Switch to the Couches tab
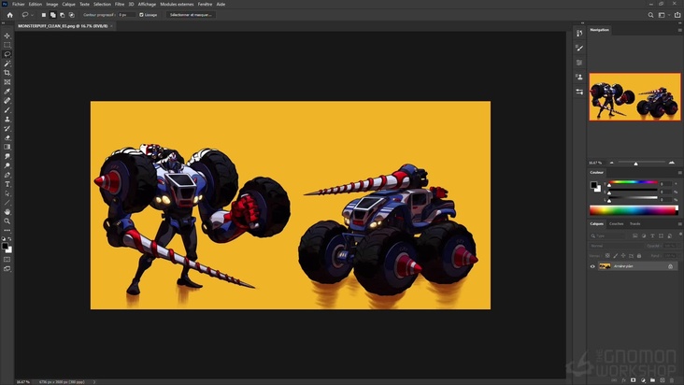684x385 pixels. (617, 224)
